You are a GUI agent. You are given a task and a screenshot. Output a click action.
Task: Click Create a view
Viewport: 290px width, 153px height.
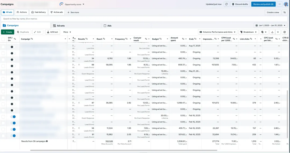tap(273, 12)
